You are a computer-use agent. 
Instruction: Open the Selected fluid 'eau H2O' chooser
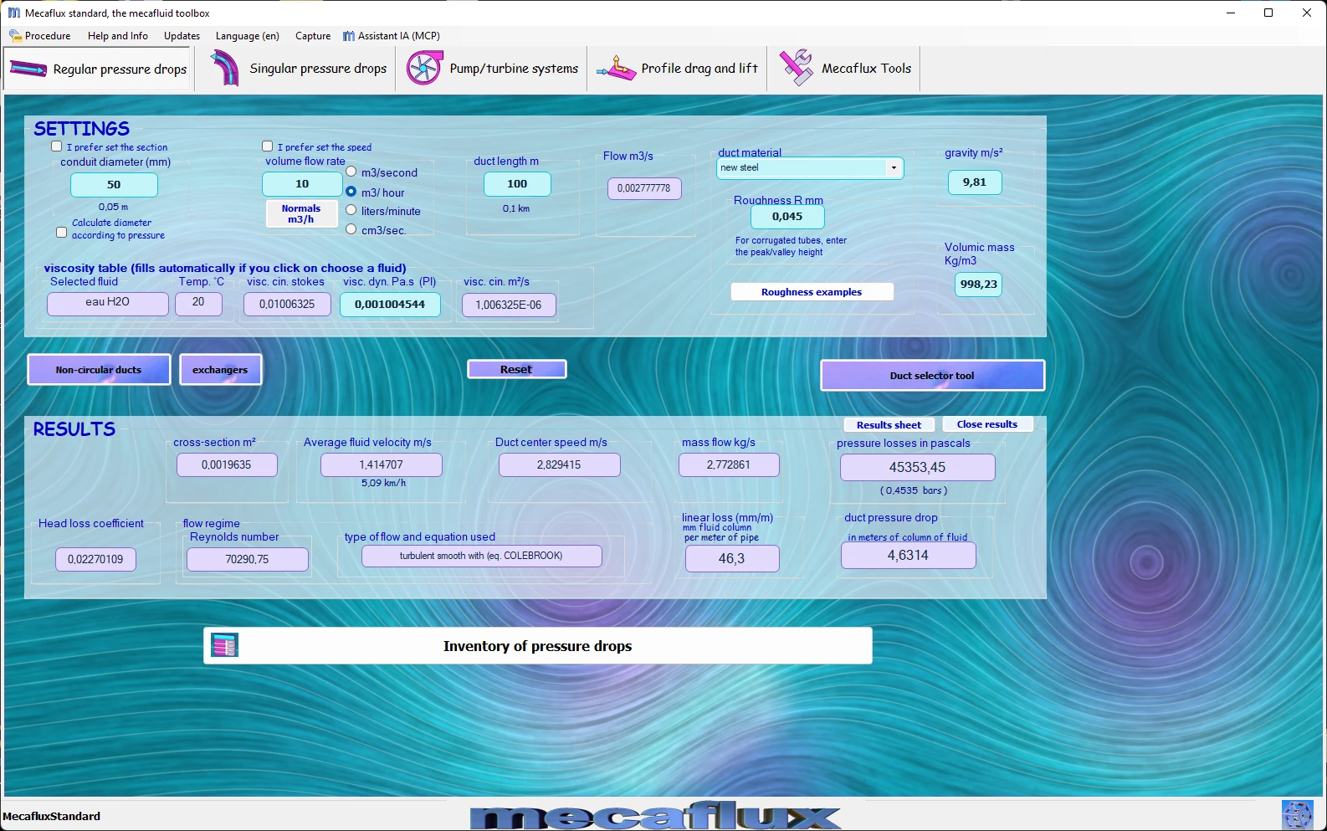pyautogui.click(x=108, y=303)
